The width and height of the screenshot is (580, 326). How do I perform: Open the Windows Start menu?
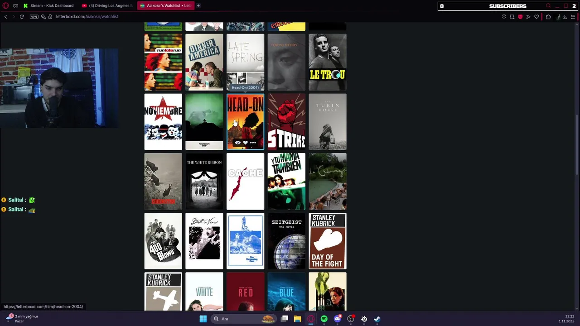[203, 319]
